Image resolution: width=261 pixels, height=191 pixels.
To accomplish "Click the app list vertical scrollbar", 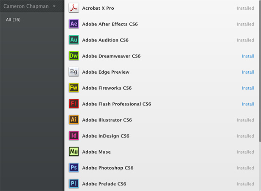I will [x=260, y=72].
